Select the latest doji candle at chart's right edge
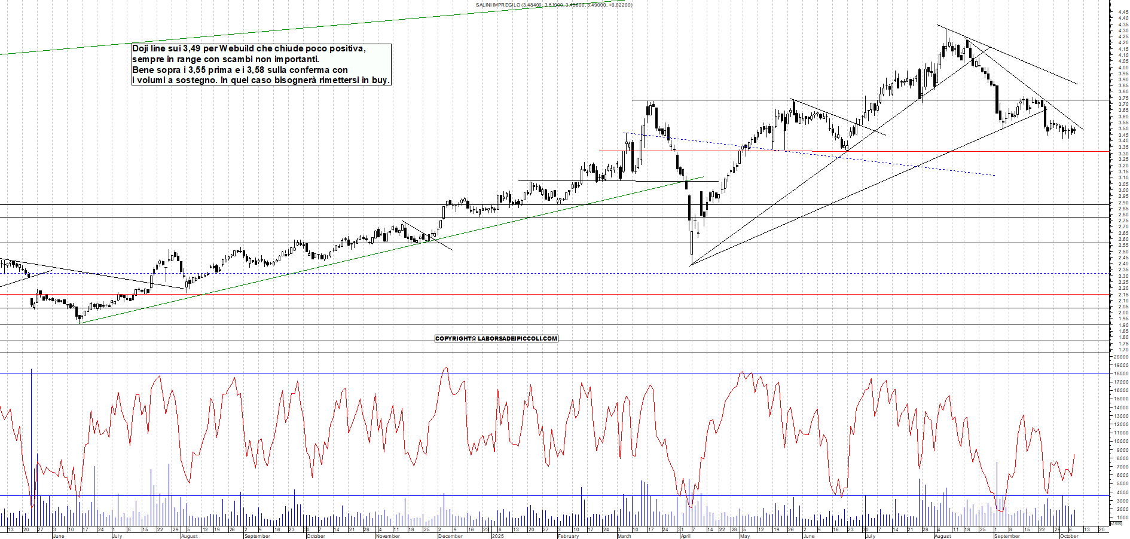Viewport: 1130px width, 539px height. pos(1074,130)
